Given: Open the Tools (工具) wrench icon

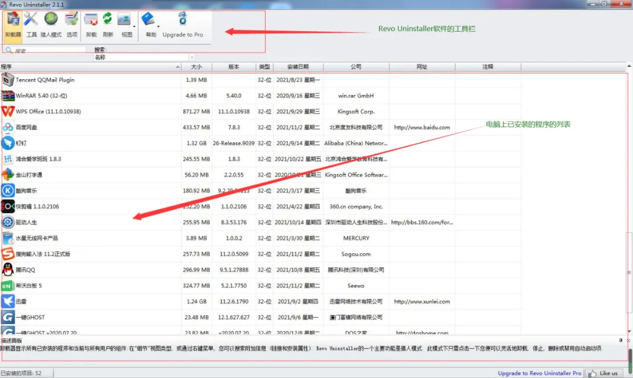Looking at the screenshot, I should tap(31, 21).
